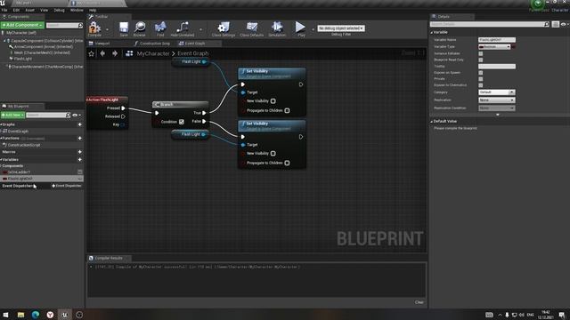Open the Debug menu

click(x=59, y=10)
